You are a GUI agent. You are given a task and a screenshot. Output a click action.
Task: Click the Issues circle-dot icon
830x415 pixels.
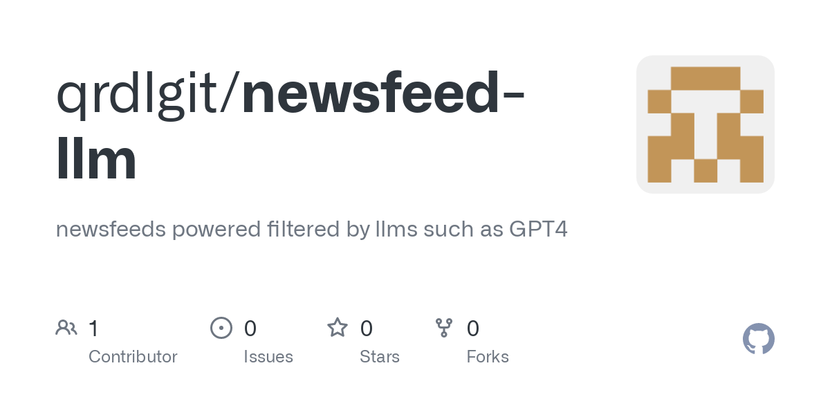click(x=221, y=328)
